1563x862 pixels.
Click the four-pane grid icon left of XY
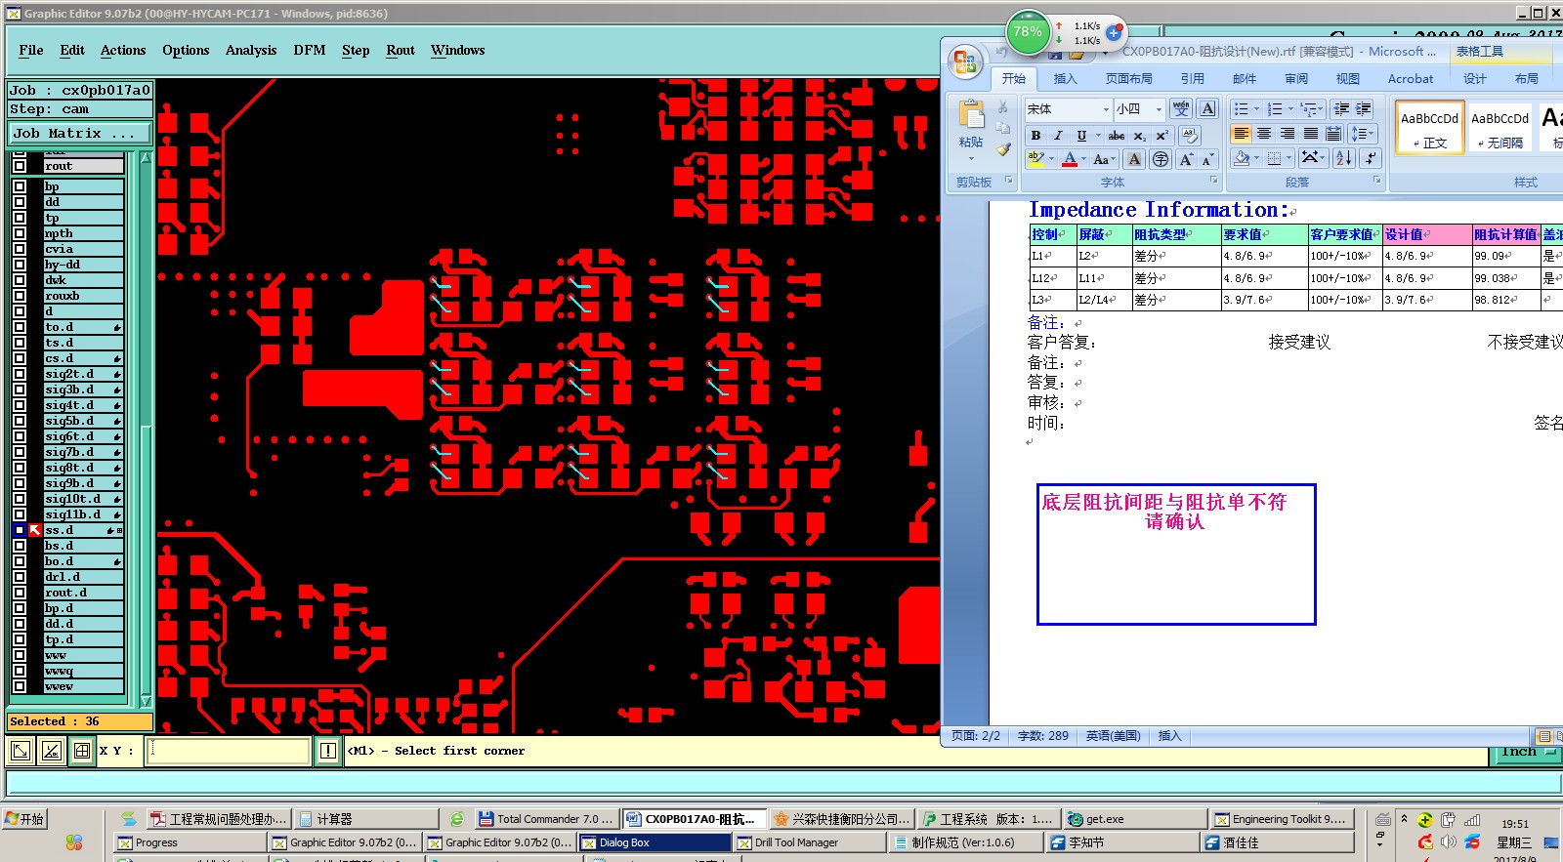[x=82, y=751]
